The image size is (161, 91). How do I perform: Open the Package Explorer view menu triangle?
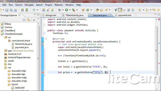click(38, 19)
